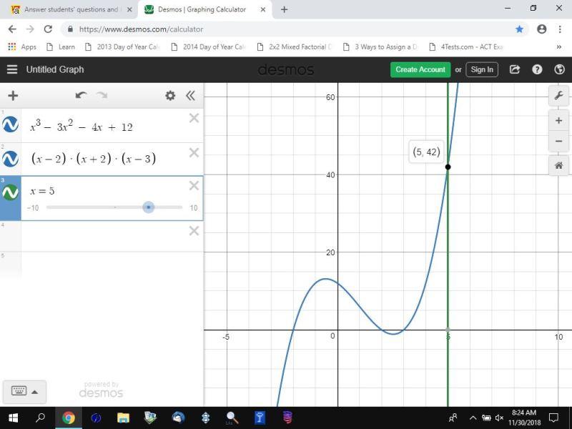The image size is (572, 429).
Task: Open File Explorer from the taskbar
Action: (123, 418)
